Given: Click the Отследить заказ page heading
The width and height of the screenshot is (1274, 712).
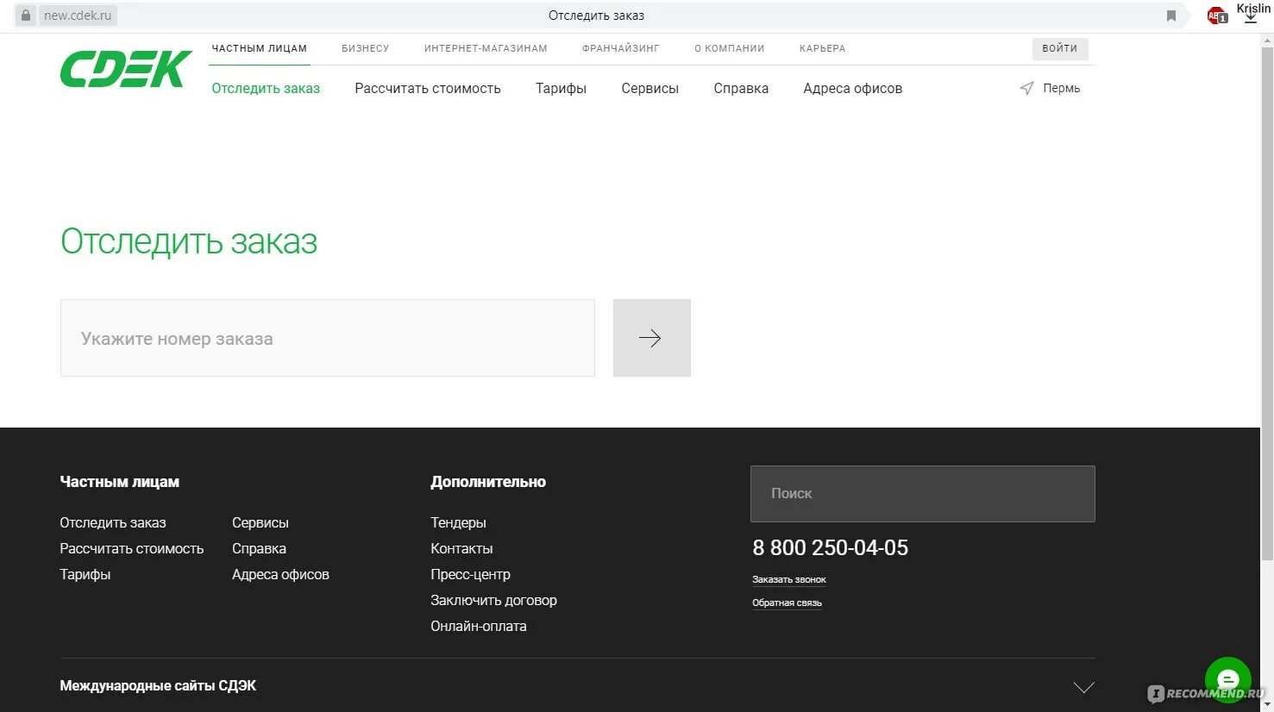Looking at the screenshot, I should point(189,242).
